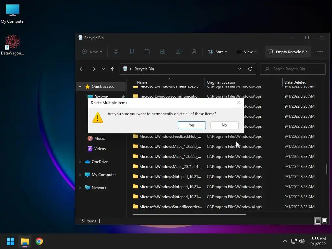Show hidden tray icons chevron
Screen dimensions: 332x249
tap(285, 241)
